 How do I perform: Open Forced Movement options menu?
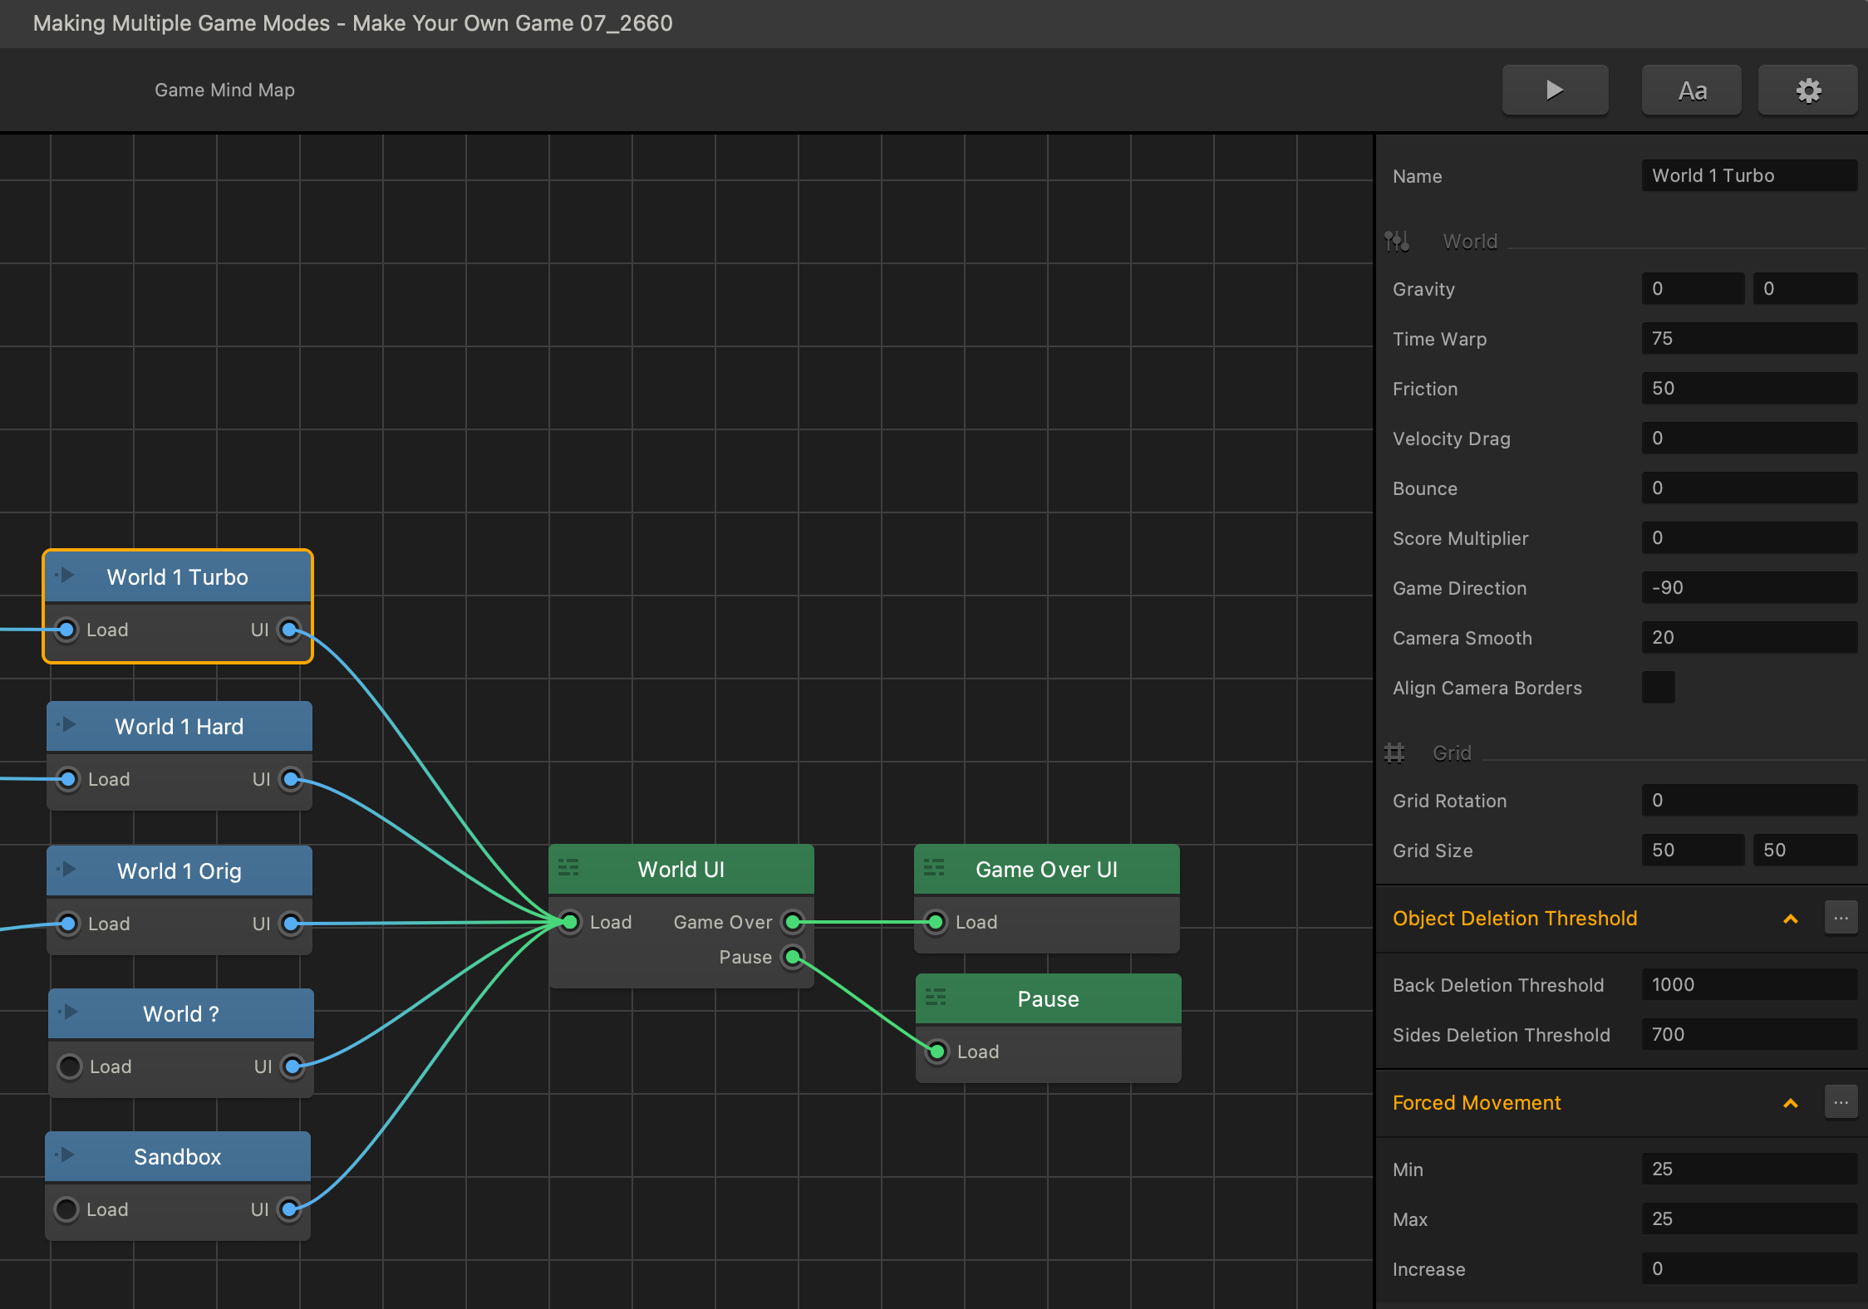point(1841,1102)
